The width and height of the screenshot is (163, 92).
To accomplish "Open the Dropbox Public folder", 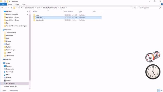I will (8, 44).
